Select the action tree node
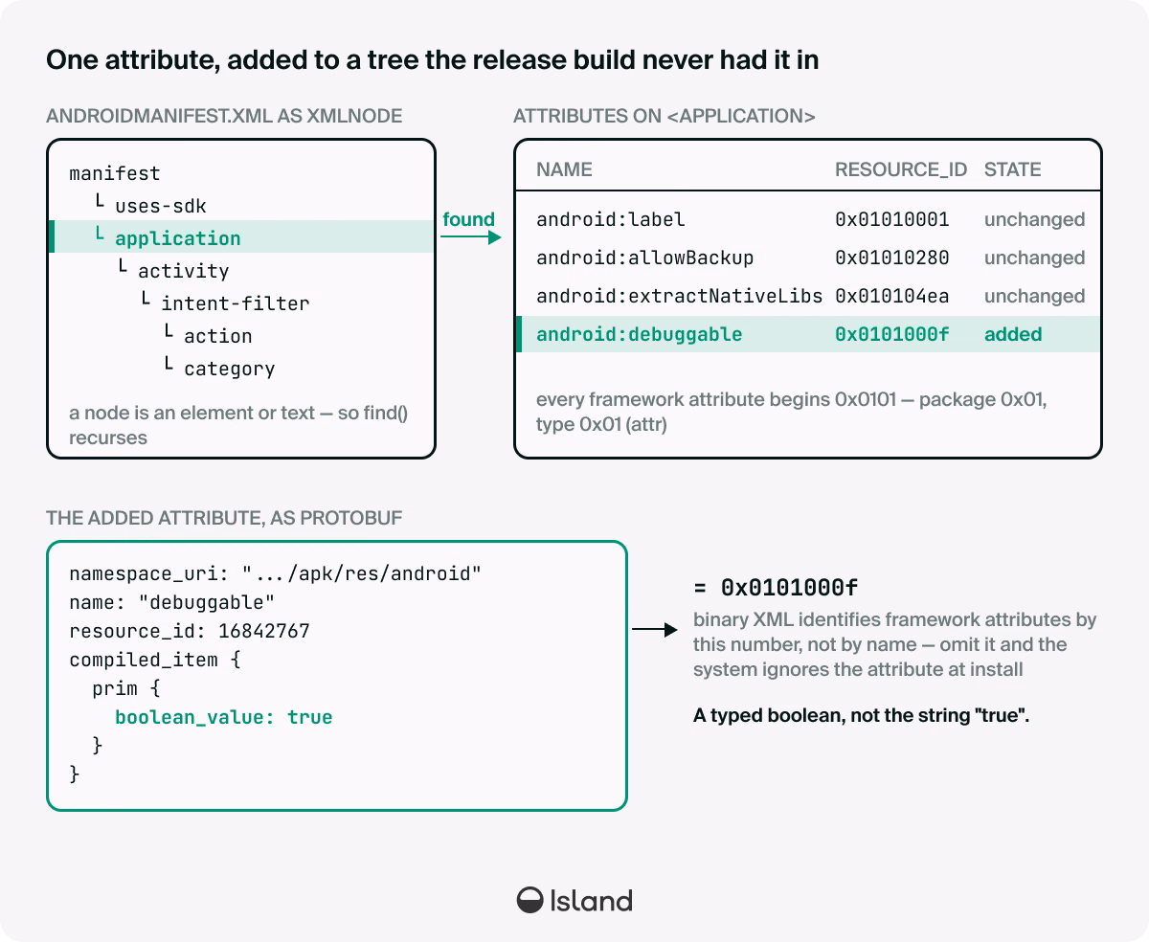The width and height of the screenshot is (1149, 942). [x=217, y=336]
